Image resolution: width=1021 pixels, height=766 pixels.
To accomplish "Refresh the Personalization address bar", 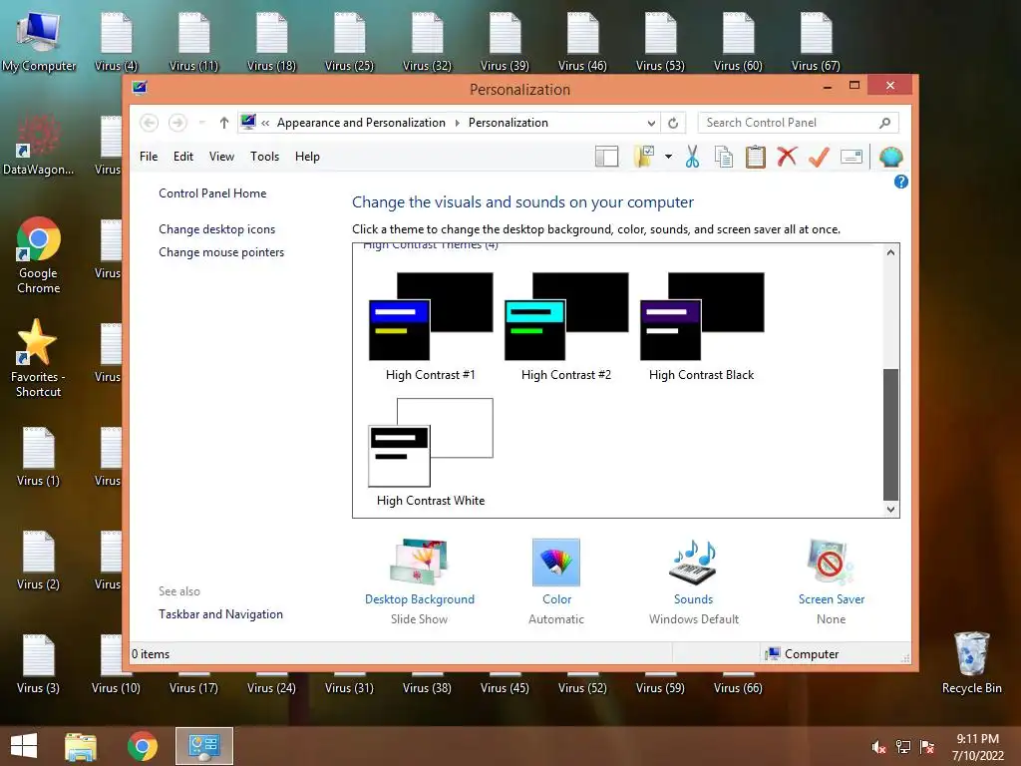I will pyautogui.click(x=673, y=123).
